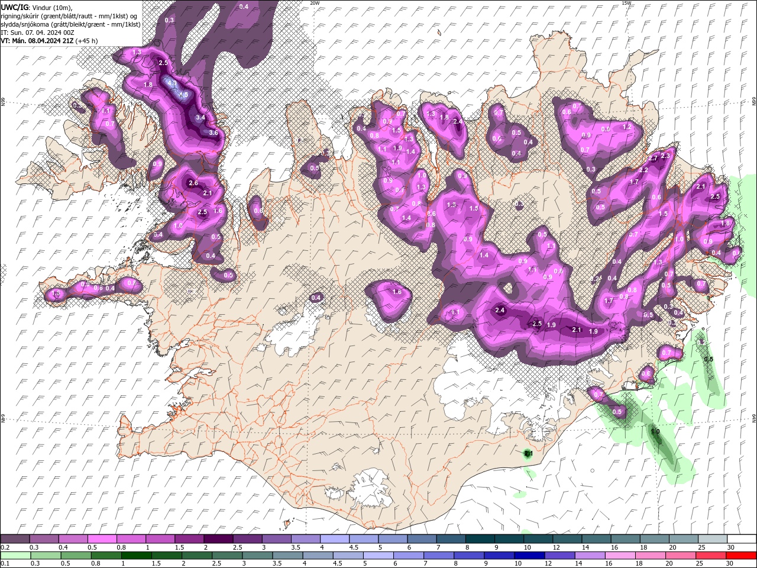Click the 'UWC/IG' title text
The width and height of the screenshot is (757, 568).
(x=14, y=7)
